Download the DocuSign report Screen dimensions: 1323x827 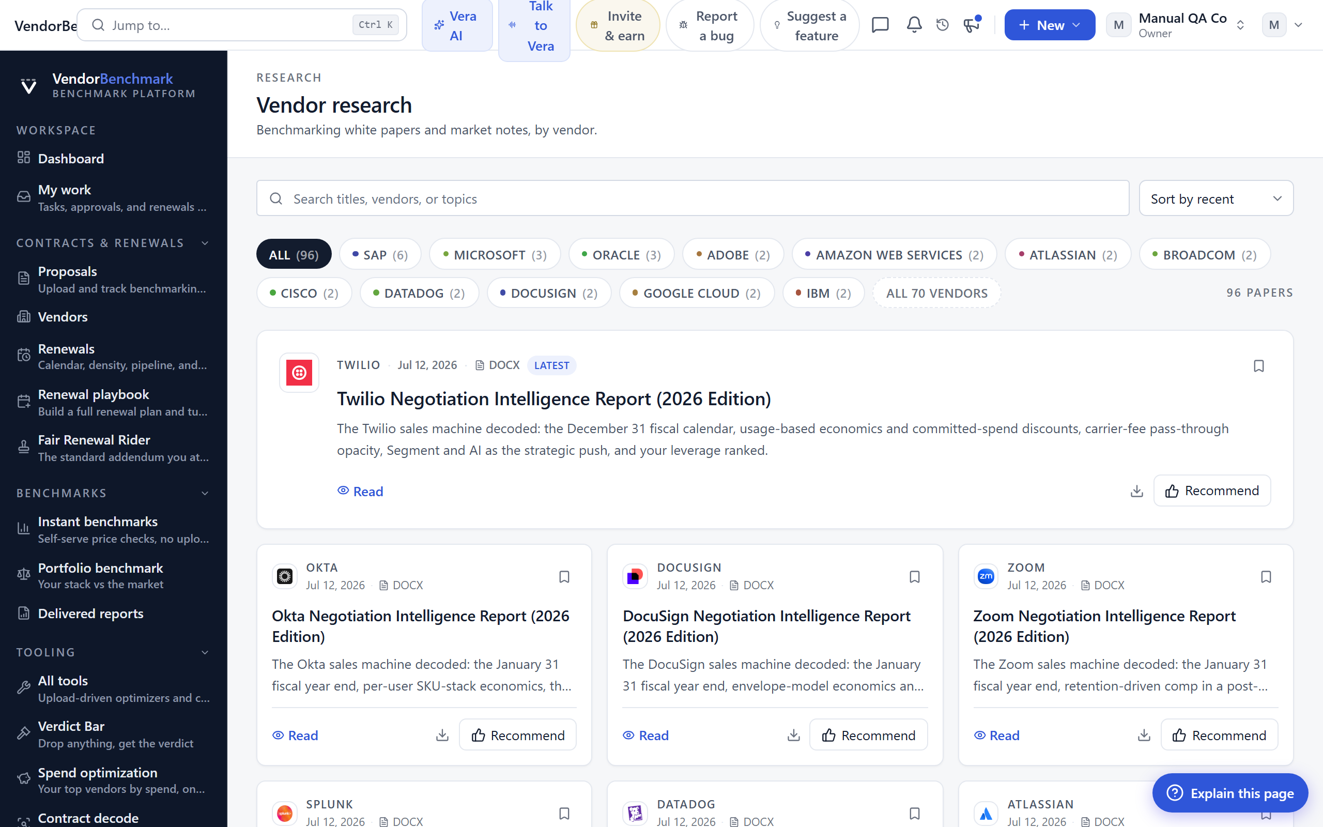(x=793, y=735)
